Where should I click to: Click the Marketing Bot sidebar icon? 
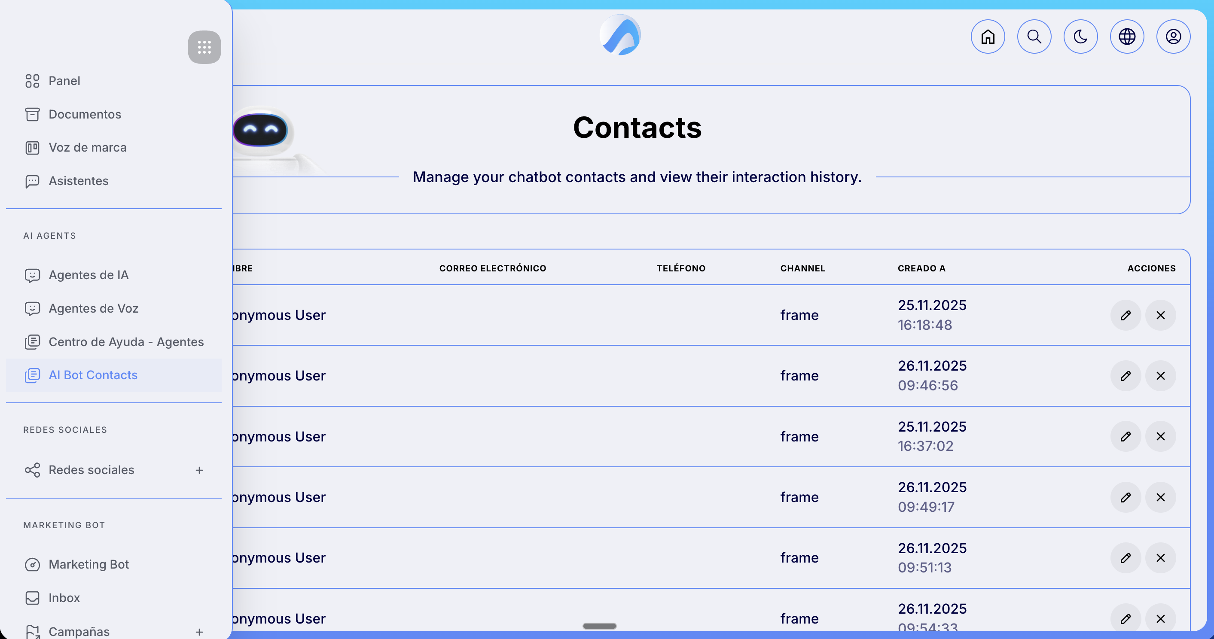point(32,565)
